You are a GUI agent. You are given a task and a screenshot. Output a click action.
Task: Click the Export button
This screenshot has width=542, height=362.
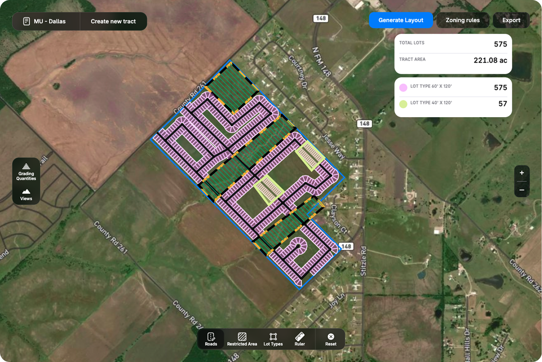pos(511,20)
